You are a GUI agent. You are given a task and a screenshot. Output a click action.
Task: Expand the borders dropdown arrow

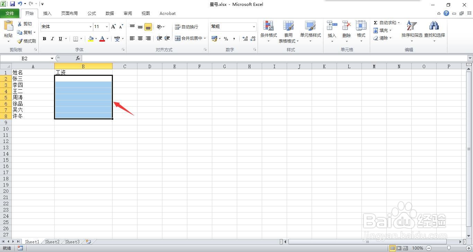point(81,39)
